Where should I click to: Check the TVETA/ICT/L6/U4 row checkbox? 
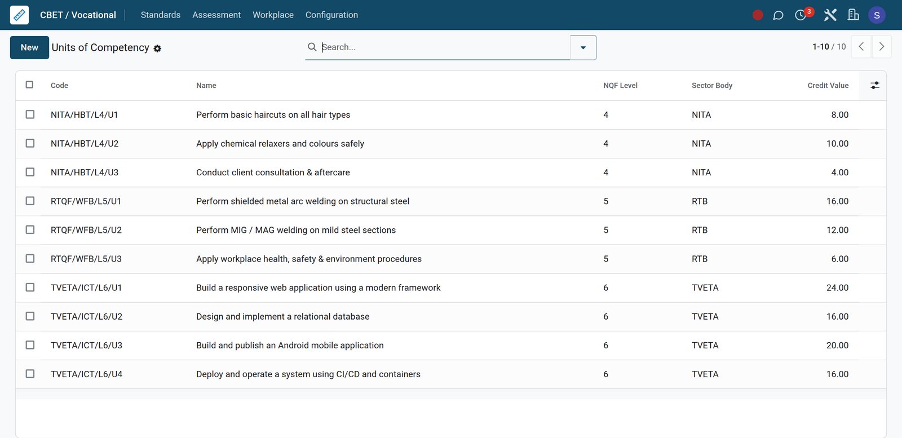click(x=30, y=374)
